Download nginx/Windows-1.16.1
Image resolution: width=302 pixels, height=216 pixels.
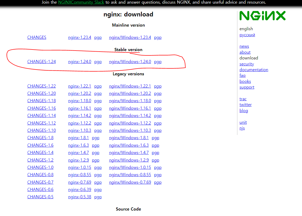pos(130,108)
